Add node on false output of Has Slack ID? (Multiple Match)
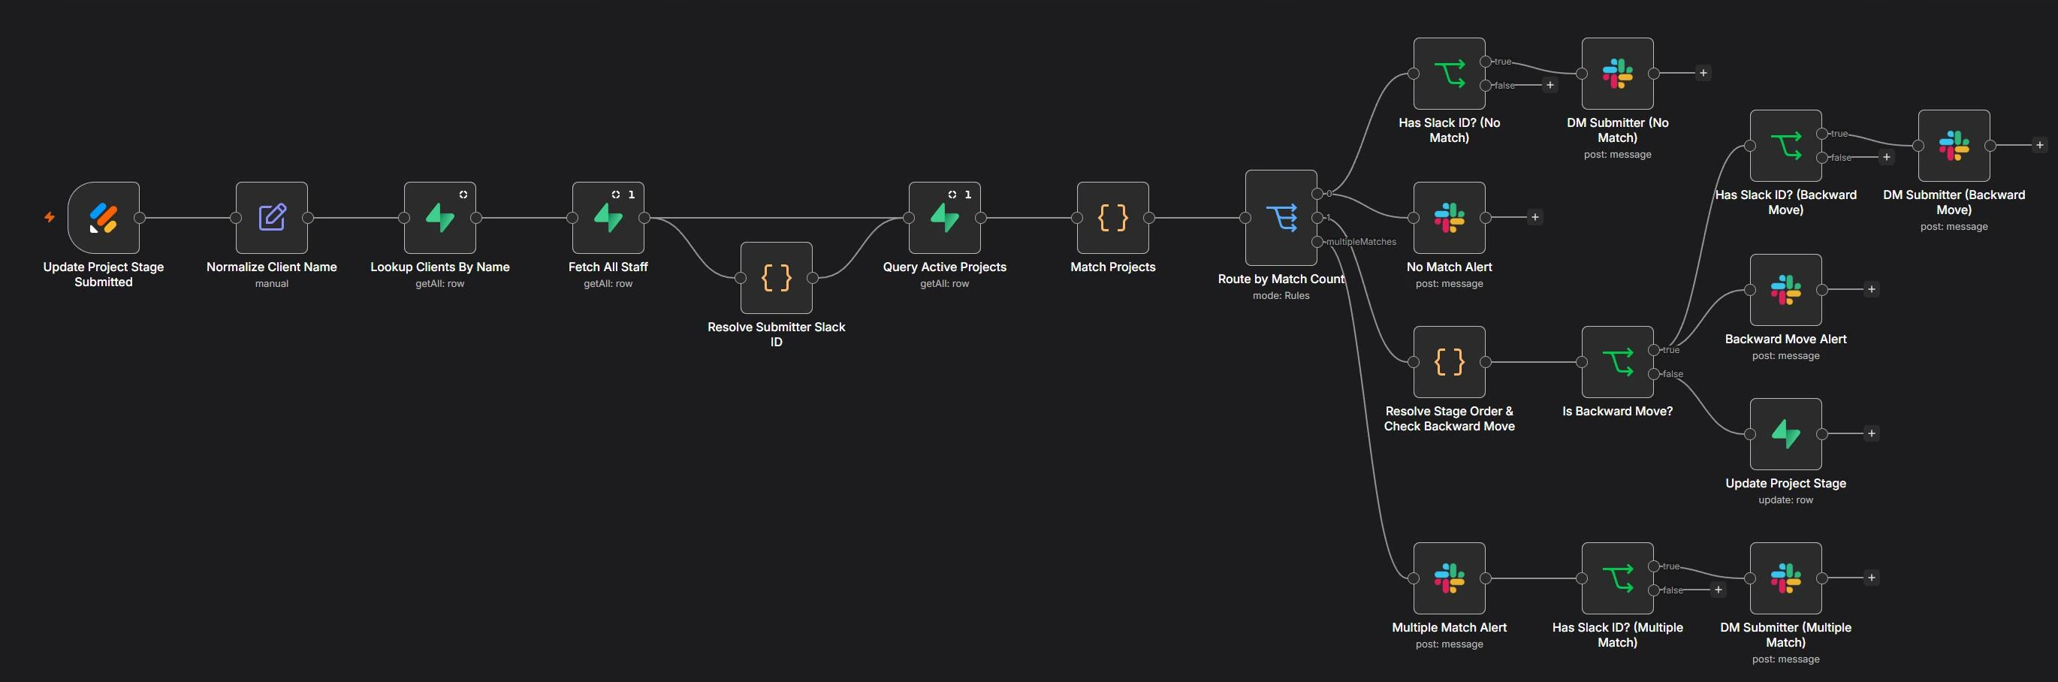 coord(1718,590)
